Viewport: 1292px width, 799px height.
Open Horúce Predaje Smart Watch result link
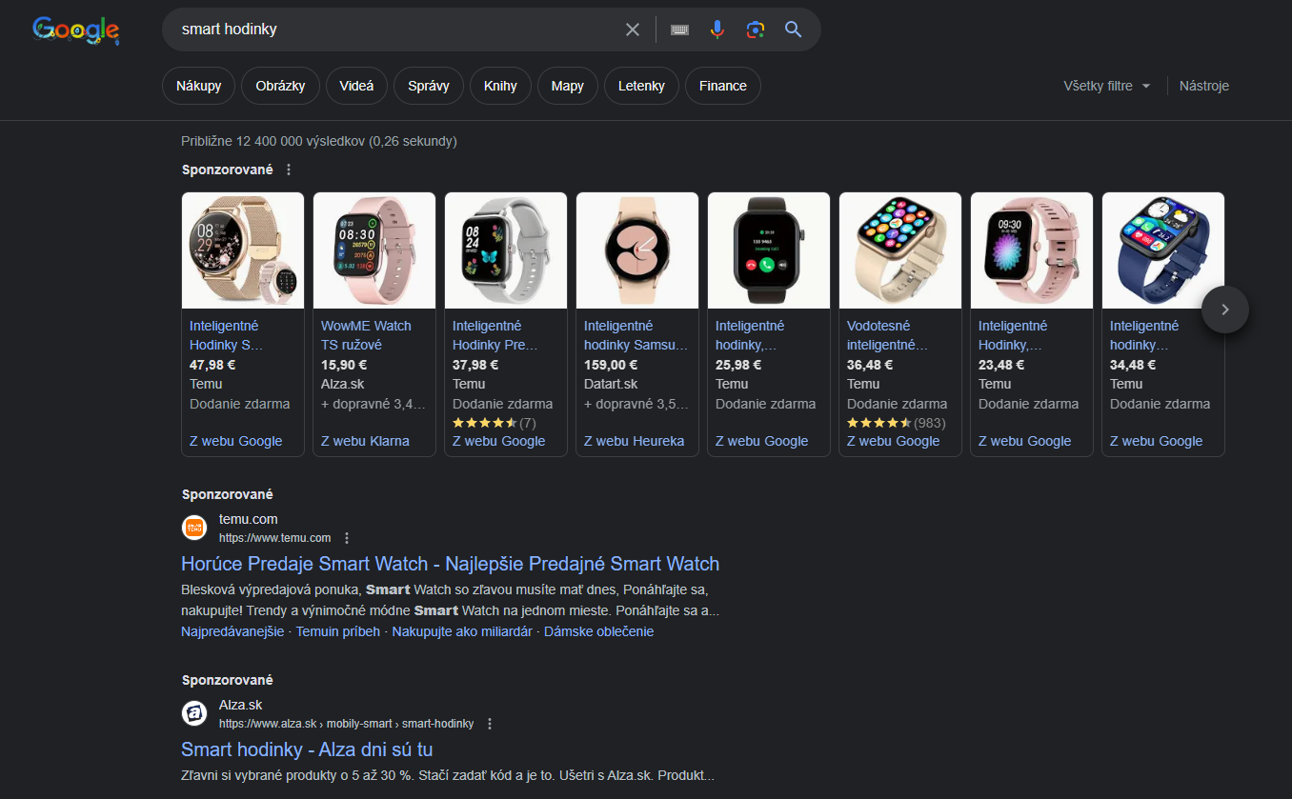click(x=450, y=564)
